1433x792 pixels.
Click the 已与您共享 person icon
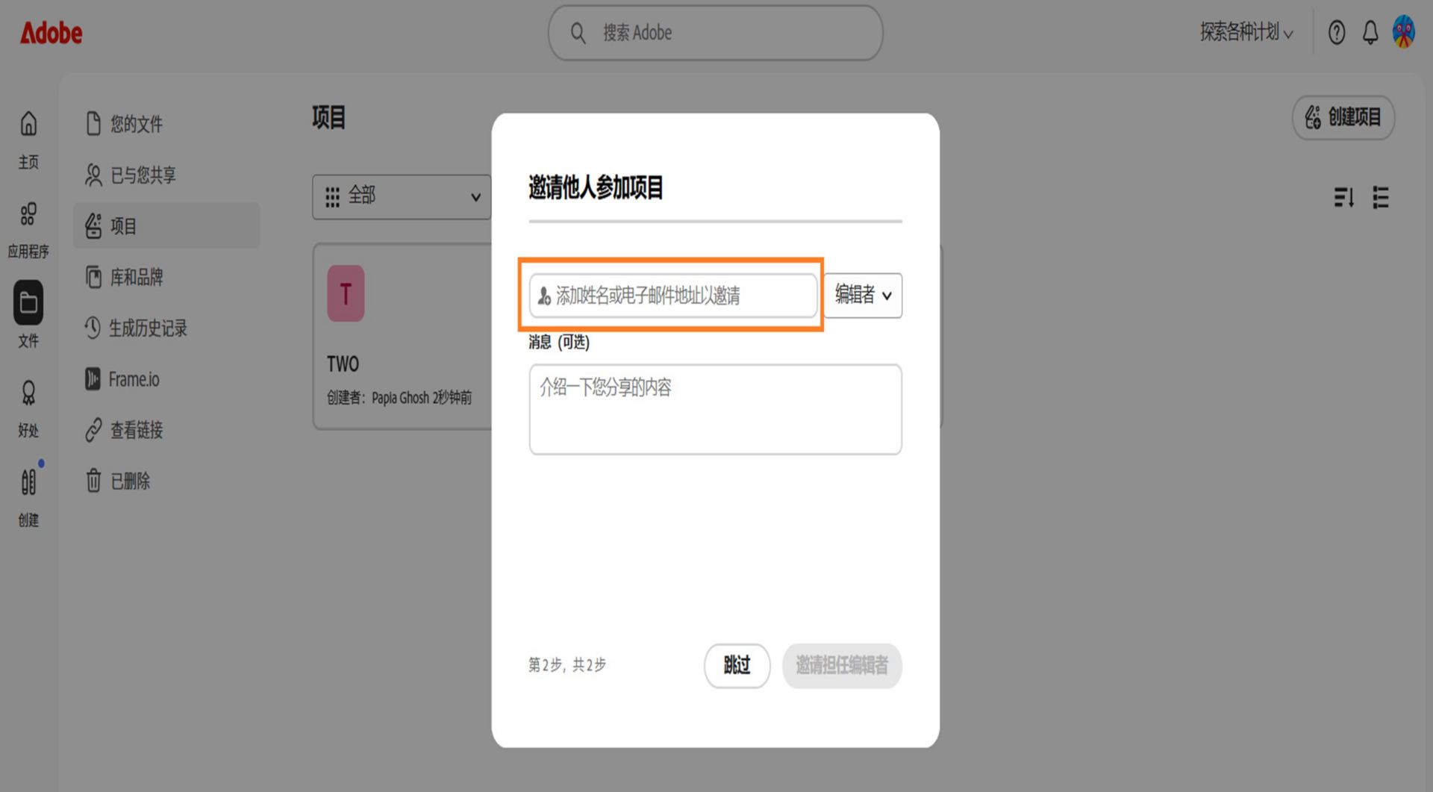(93, 175)
